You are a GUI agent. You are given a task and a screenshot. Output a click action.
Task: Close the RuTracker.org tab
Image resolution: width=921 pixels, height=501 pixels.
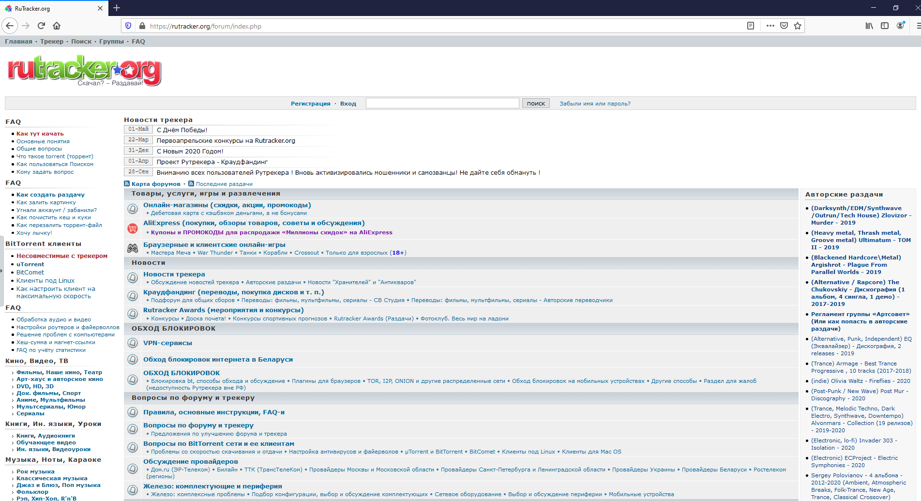point(100,8)
